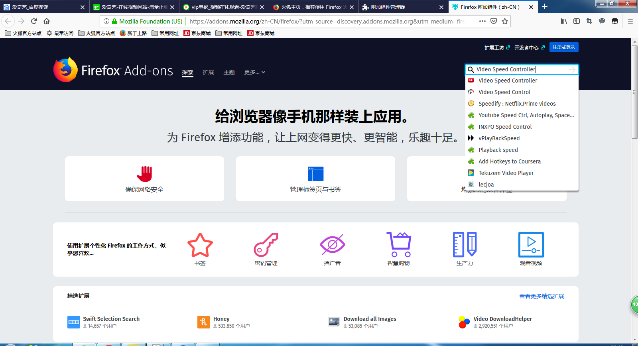Screen dimensions: 638x346
Task: Open the newbie guide (新手上路) bookmark
Action: tap(133, 33)
